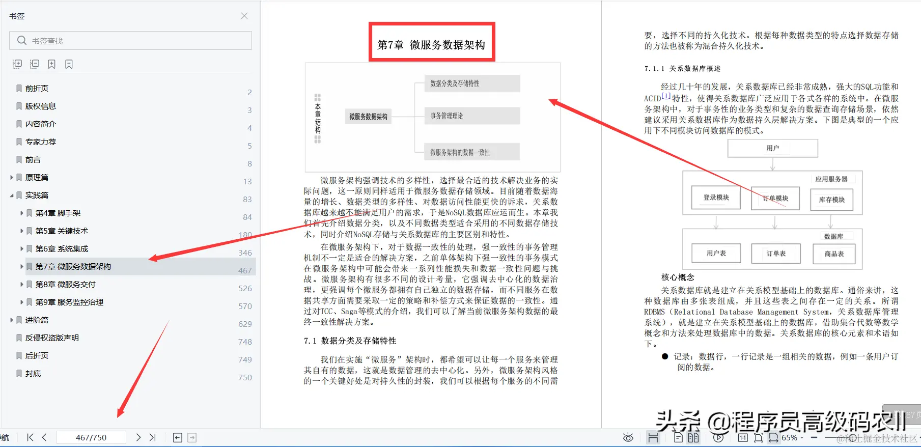Screen dimensions: 921x447
Task: Go to the 第6章 系统集成 bookmark
Action: pos(62,248)
